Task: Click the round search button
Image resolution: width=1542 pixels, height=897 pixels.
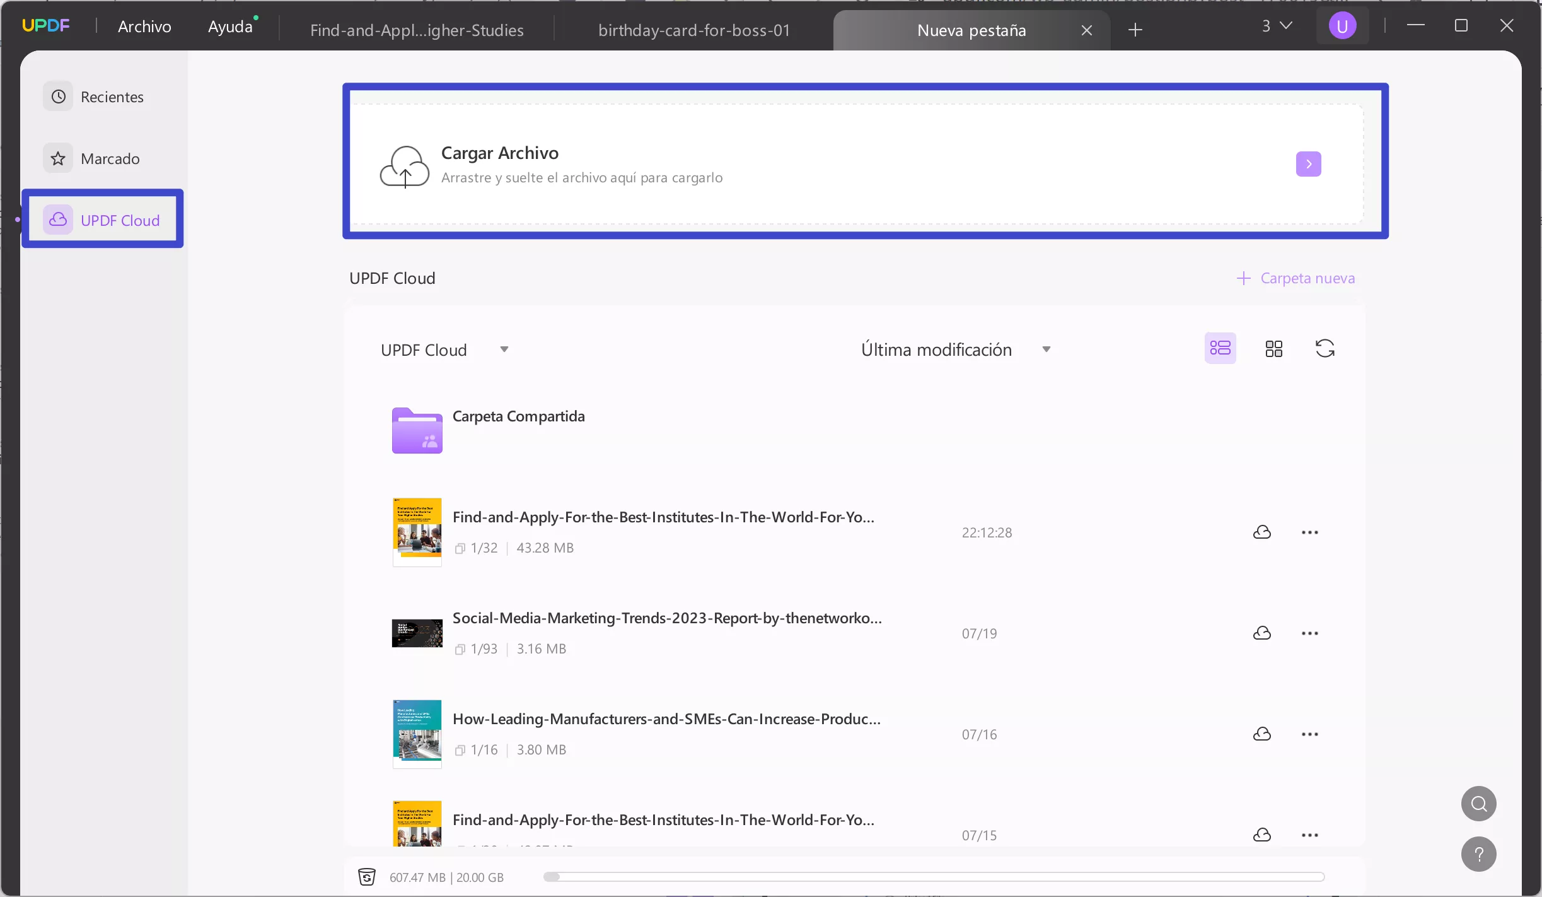Action: coord(1479,804)
